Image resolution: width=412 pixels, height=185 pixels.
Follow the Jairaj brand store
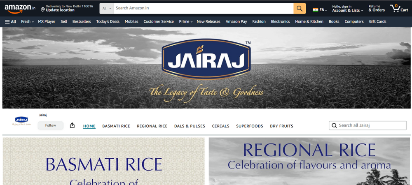[51, 125]
